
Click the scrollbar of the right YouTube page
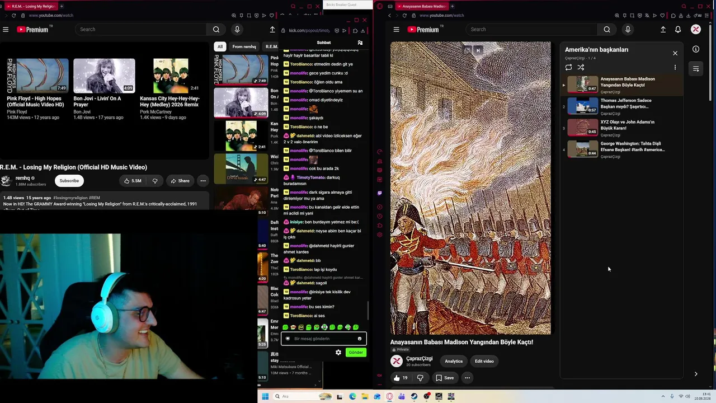pyautogui.click(x=712, y=62)
